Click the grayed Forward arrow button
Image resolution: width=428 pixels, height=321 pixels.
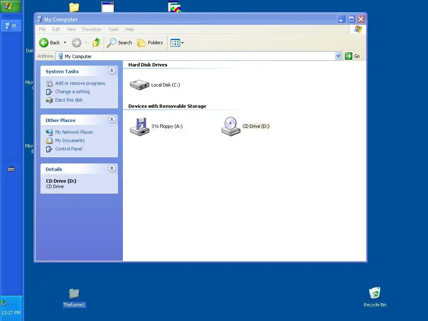[x=76, y=43]
